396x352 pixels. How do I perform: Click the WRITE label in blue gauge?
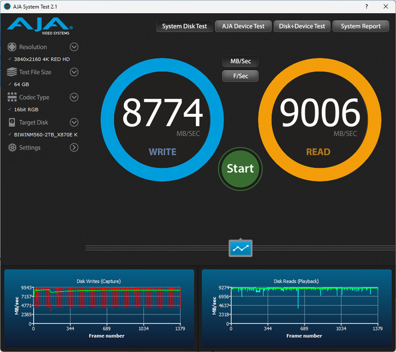pyautogui.click(x=162, y=152)
